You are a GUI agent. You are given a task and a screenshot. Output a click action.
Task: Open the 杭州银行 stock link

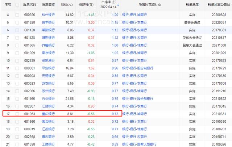(x=48, y=15)
